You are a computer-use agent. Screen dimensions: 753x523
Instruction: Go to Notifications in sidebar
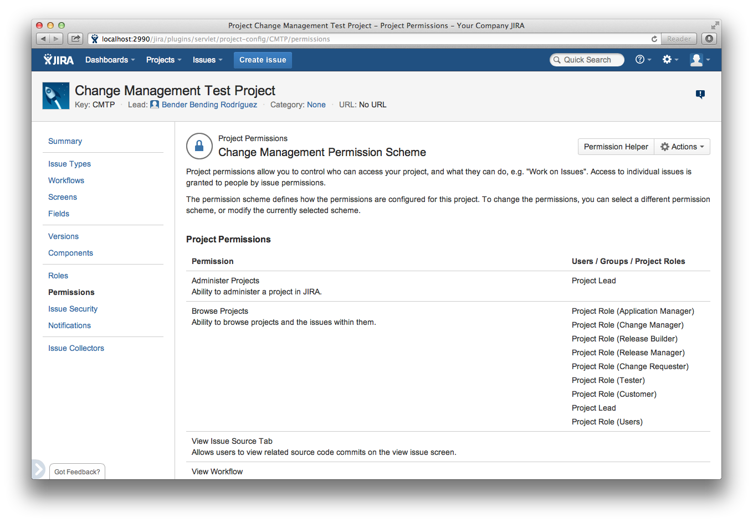coord(69,325)
